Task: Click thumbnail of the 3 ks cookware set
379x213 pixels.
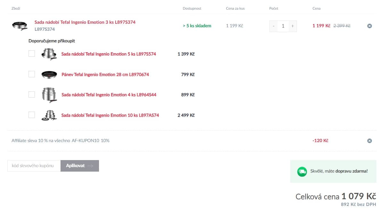Action: 20,26
